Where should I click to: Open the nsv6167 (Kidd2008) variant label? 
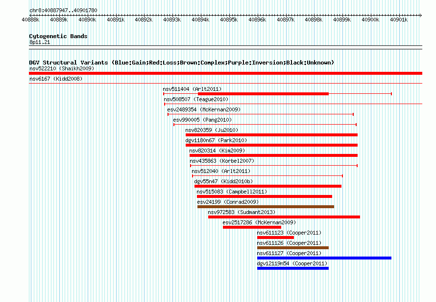pos(56,79)
